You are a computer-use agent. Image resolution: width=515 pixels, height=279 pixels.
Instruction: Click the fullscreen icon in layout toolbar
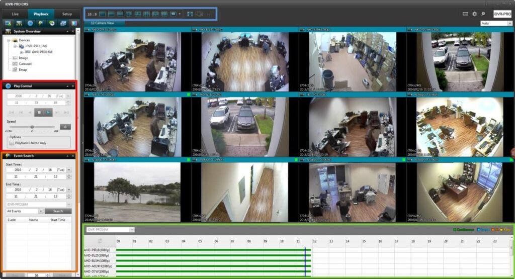tap(190, 14)
